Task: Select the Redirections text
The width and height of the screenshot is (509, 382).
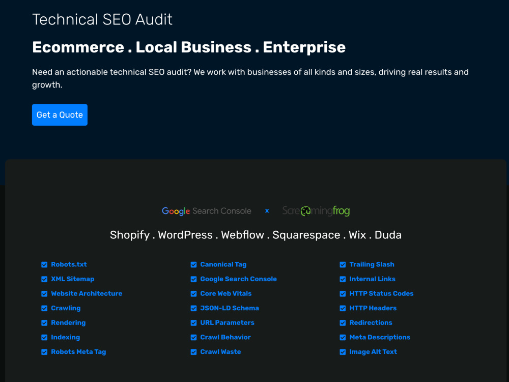Action: [x=371, y=323]
